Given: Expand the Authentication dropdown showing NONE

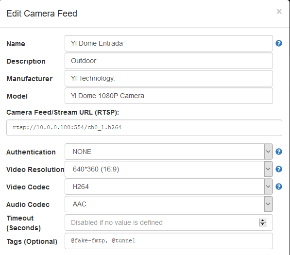Looking at the screenshot, I should coord(169,152).
